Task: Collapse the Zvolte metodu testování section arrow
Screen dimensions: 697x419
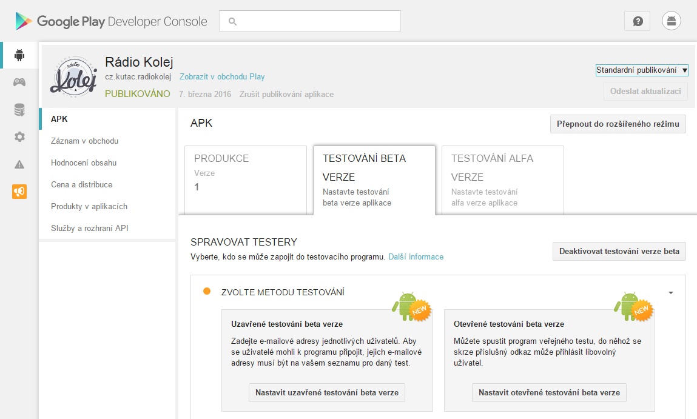Action: click(671, 292)
